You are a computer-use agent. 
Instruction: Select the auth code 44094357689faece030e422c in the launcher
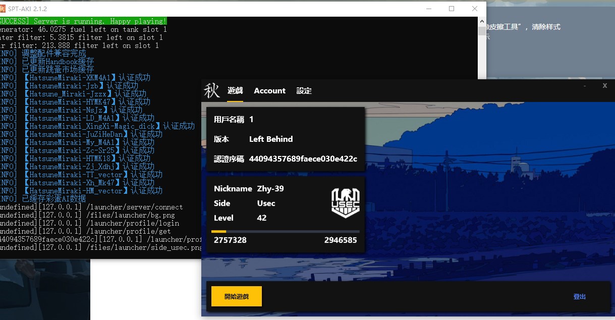[x=303, y=159]
